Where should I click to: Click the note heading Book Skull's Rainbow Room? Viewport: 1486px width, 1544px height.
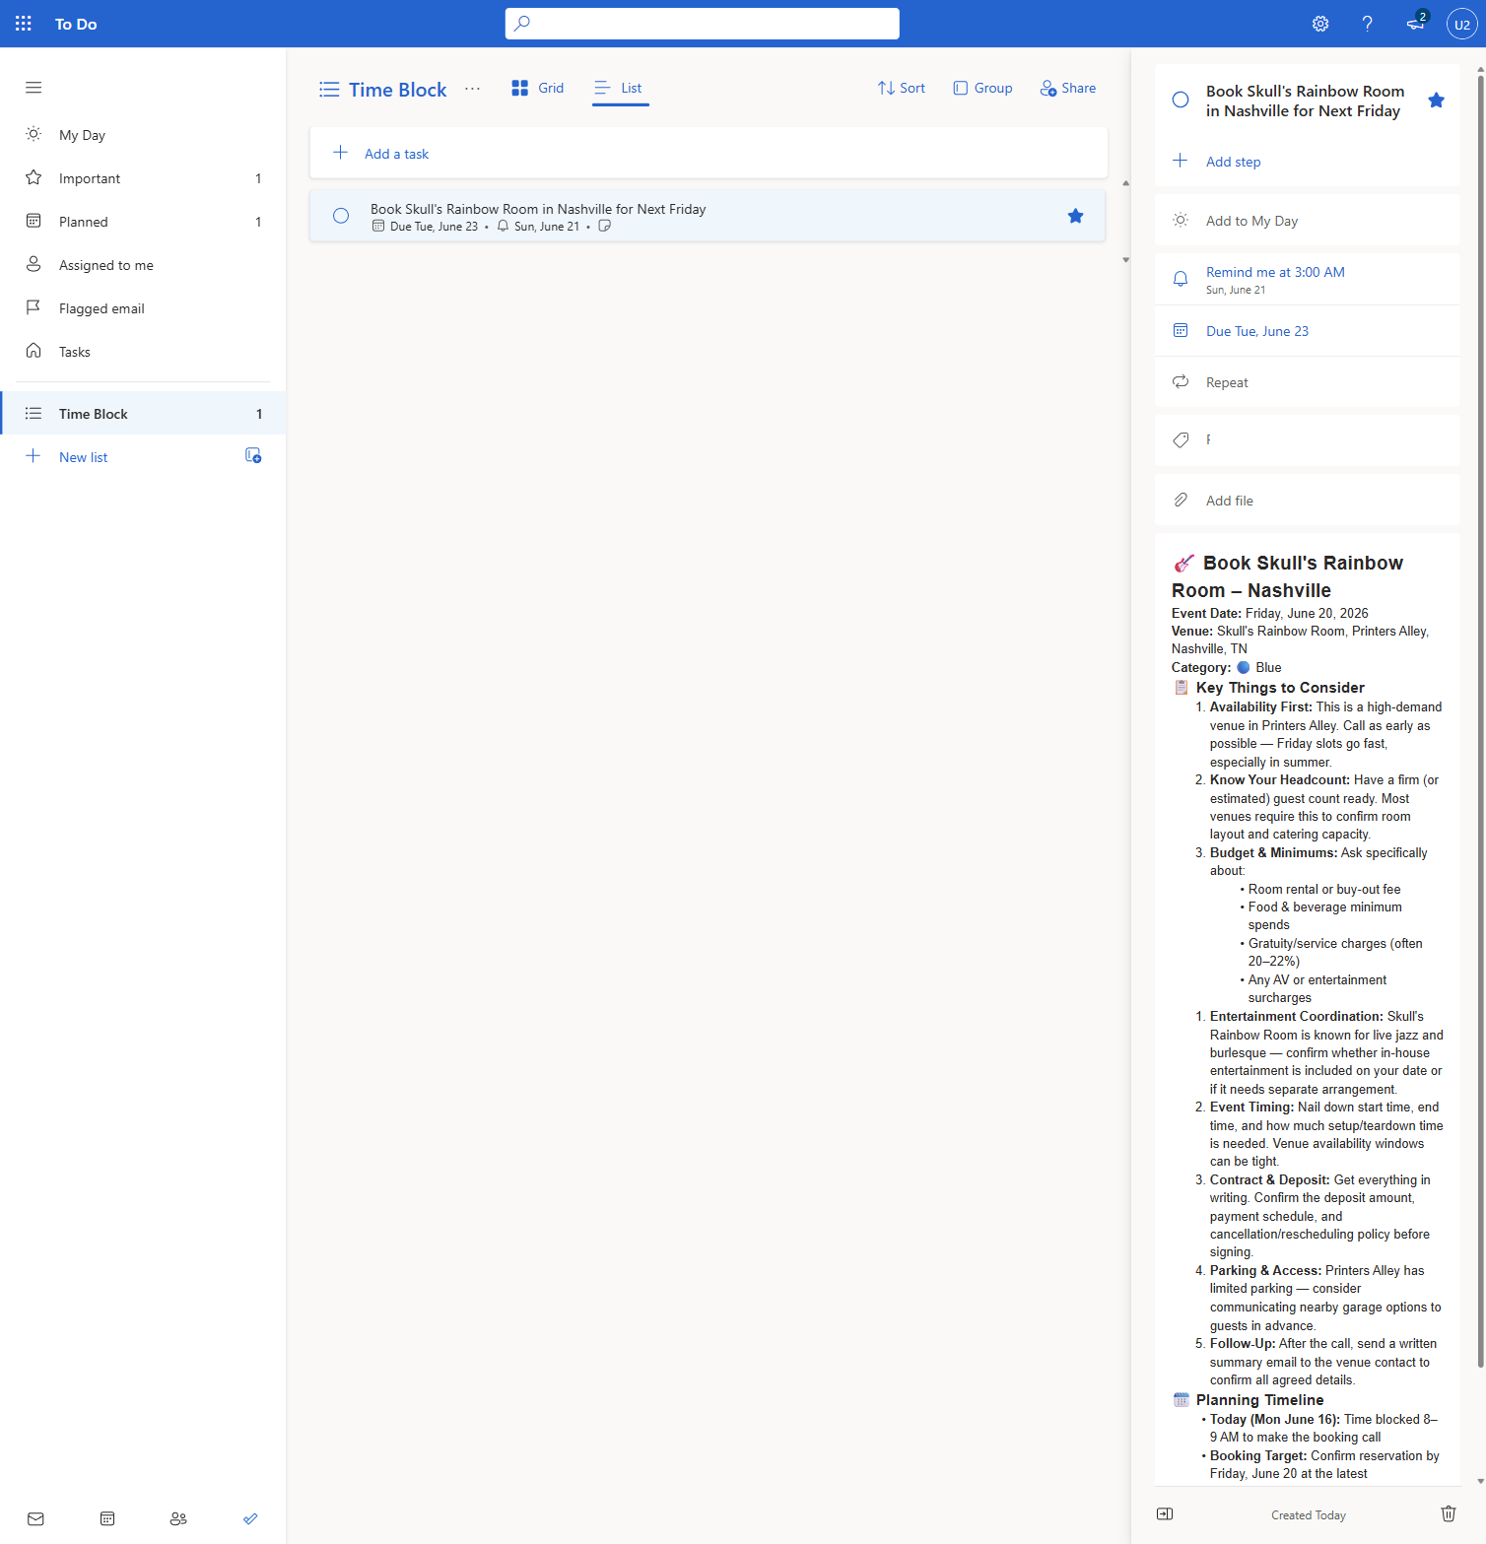(1287, 576)
